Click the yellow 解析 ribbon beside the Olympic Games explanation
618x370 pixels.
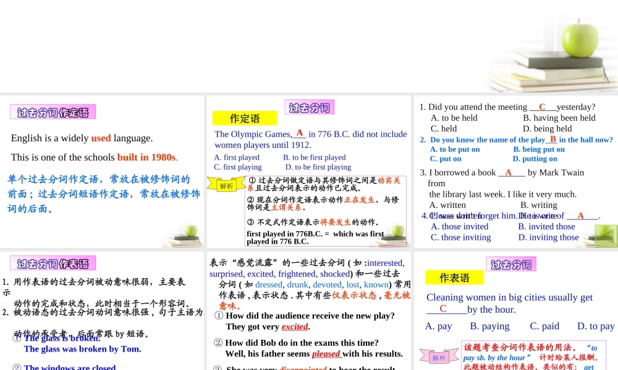(x=226, y=186)
